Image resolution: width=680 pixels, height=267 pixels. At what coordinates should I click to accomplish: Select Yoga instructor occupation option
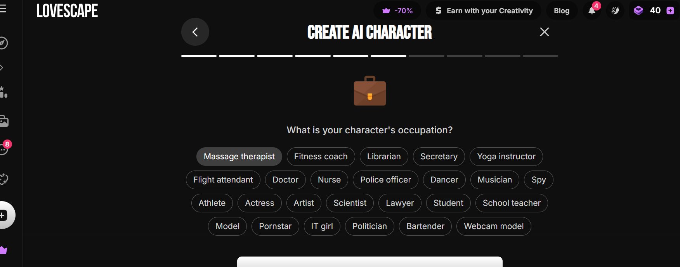(506, 157)
